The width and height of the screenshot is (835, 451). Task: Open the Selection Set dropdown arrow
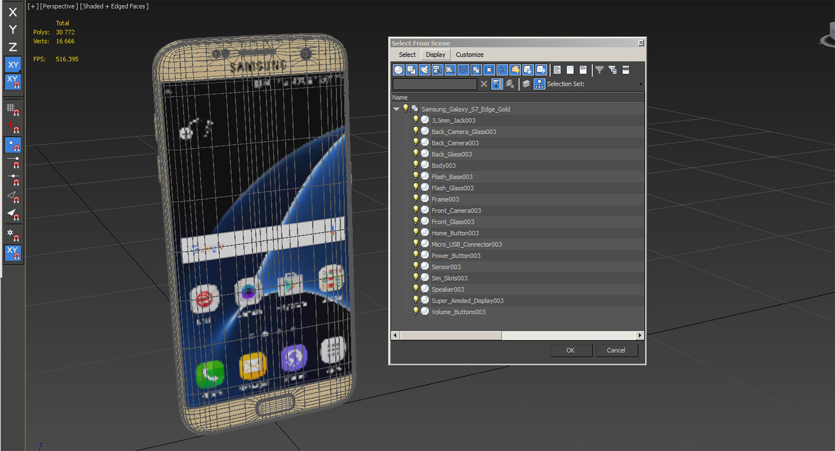click(x=640, y=85)
